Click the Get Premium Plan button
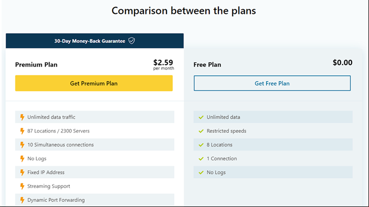Screen dimensions: 369x207 point(94,83)
